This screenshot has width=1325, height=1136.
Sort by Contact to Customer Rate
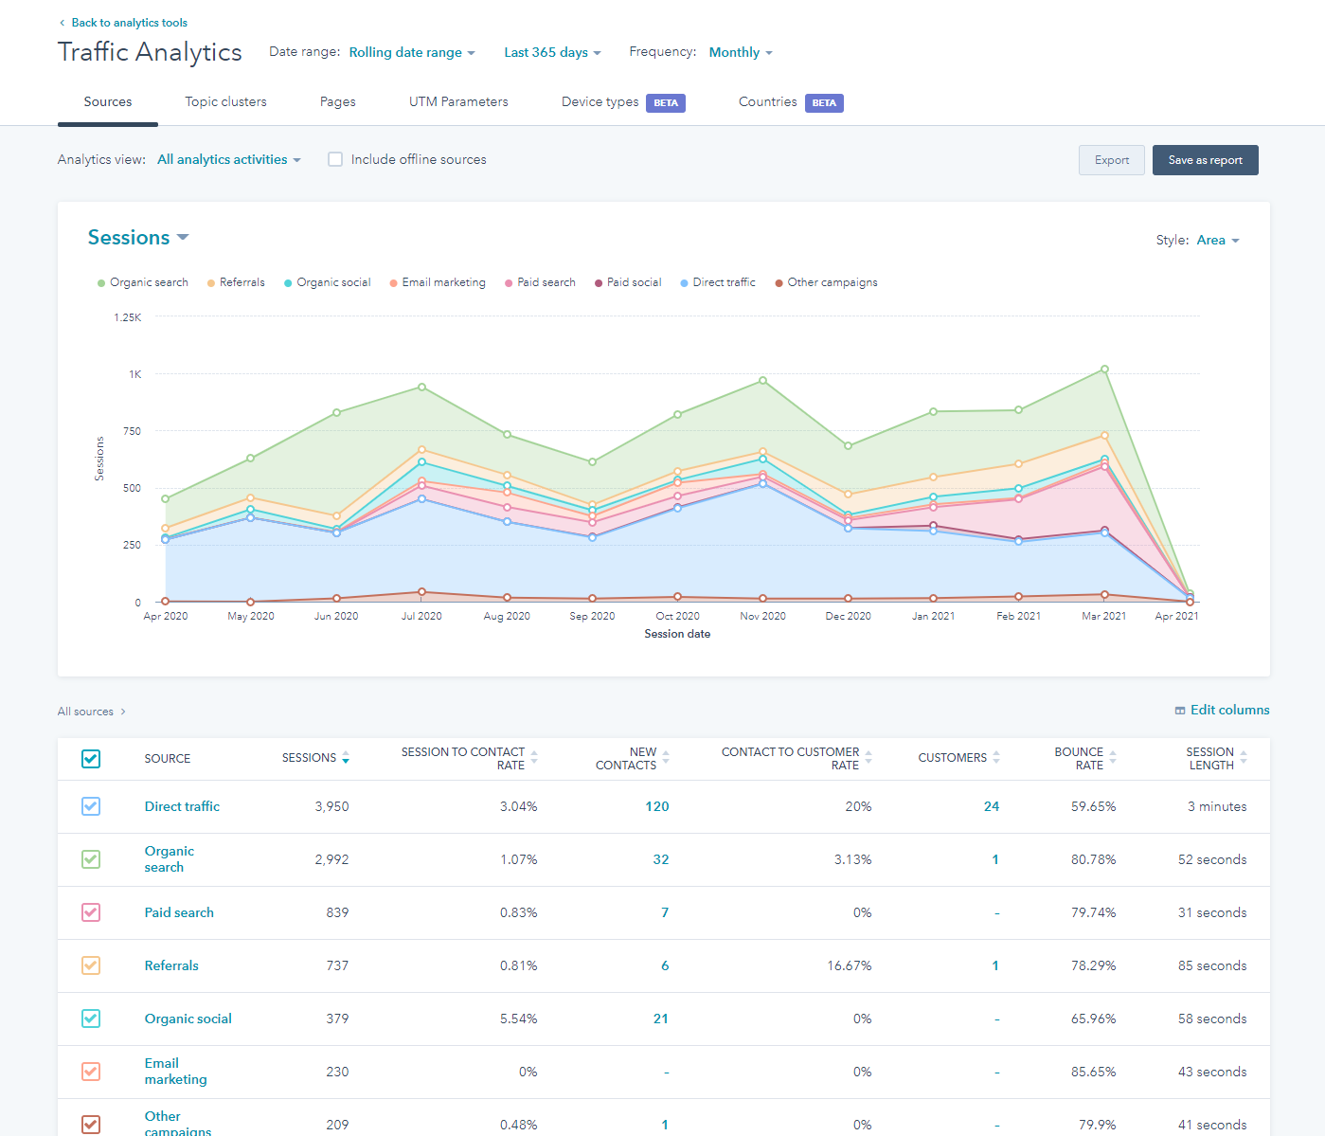tap(868, 758)
